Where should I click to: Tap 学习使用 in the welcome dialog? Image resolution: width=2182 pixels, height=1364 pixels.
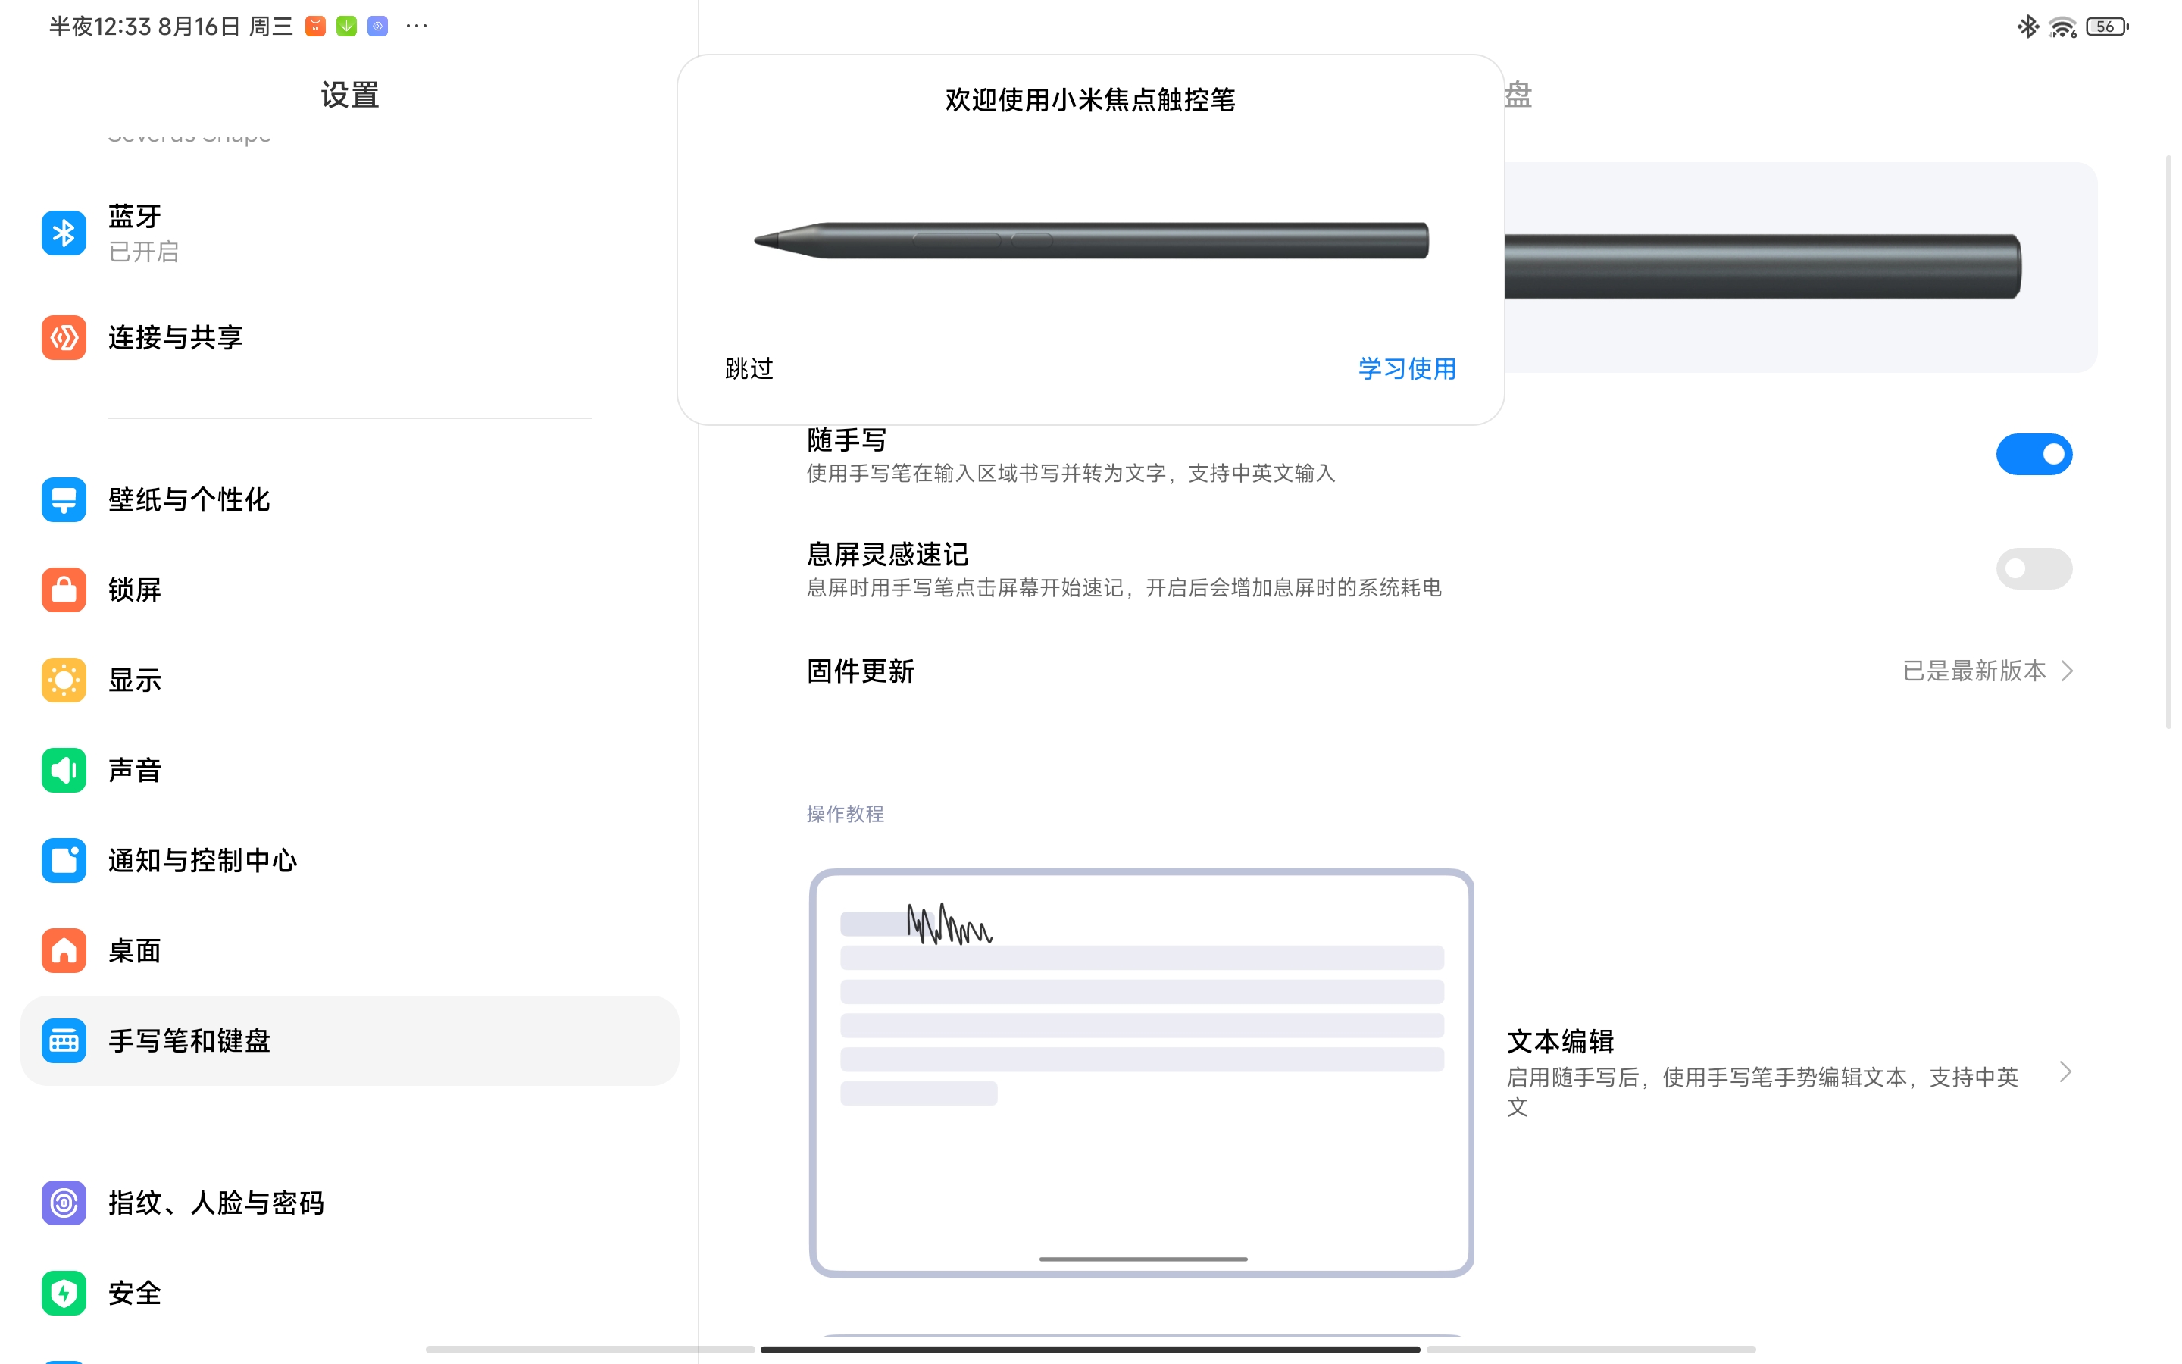point(1407,369)
